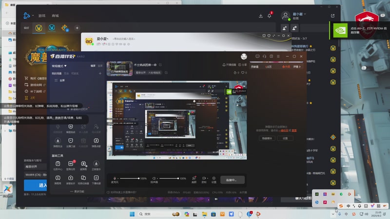
Task: Open friend management settings icon in Battle.net
Action: [294, 28]
